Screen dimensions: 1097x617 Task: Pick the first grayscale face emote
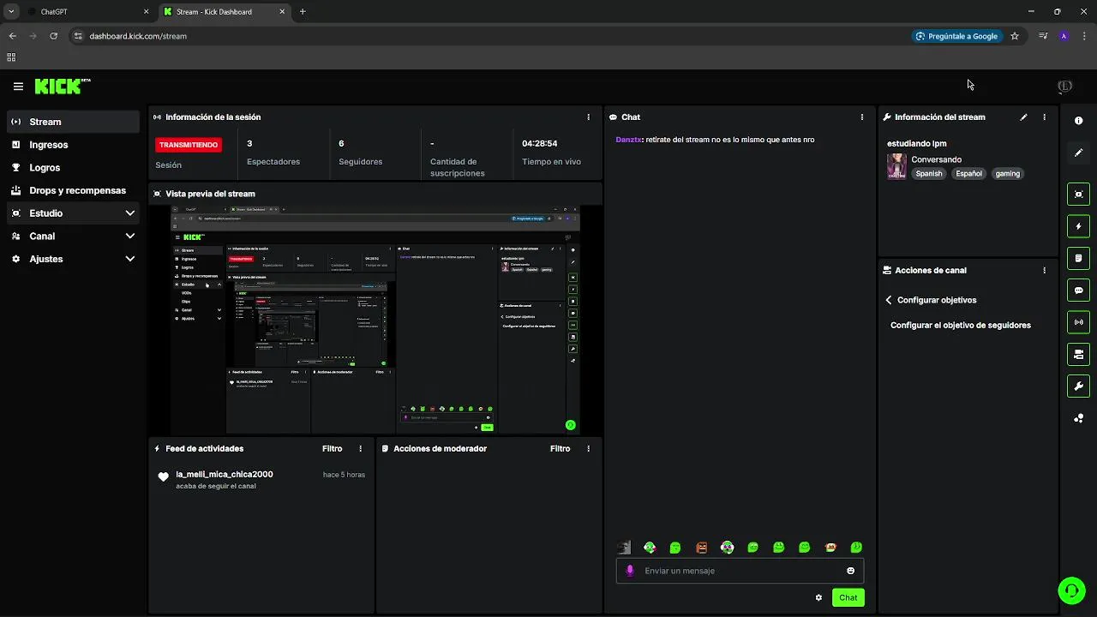click(624, 548)
